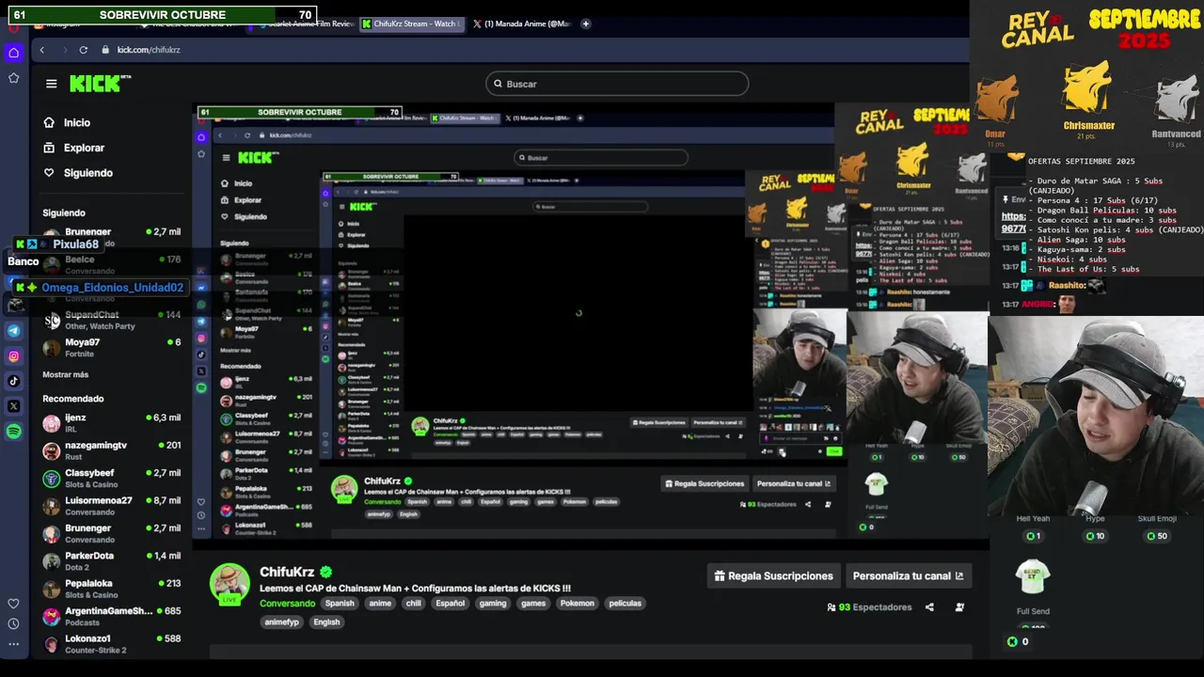Open a new browser tab
This screenshot has height=677, width=1204.
point(586,24)
